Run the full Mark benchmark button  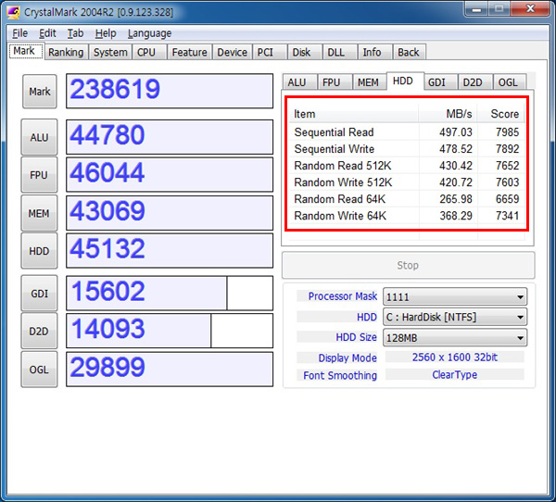[40, 92]
